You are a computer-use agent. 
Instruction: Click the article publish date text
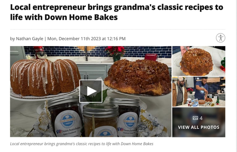tap(86, 39)
